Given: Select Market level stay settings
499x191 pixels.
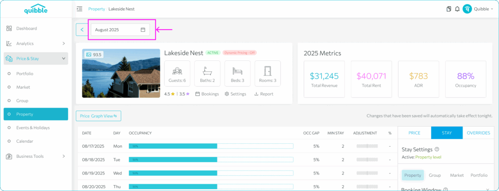Looking at the screenshot, I should click(x=457, y=175).
